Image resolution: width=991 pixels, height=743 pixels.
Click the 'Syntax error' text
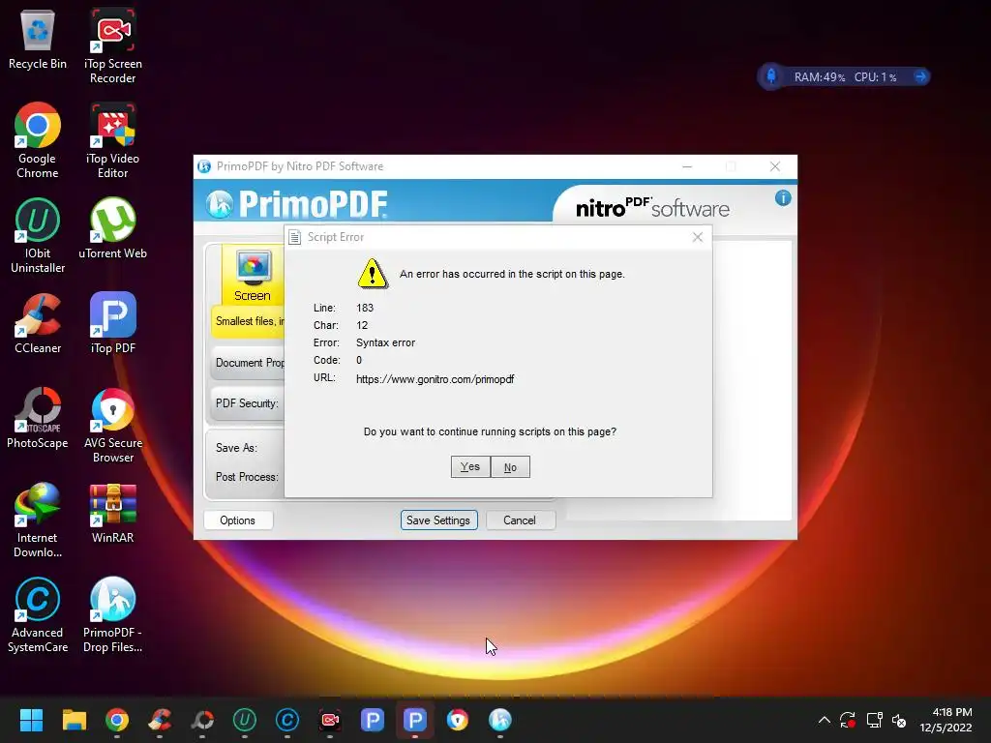pyautogui.click(x=385, y=342)
